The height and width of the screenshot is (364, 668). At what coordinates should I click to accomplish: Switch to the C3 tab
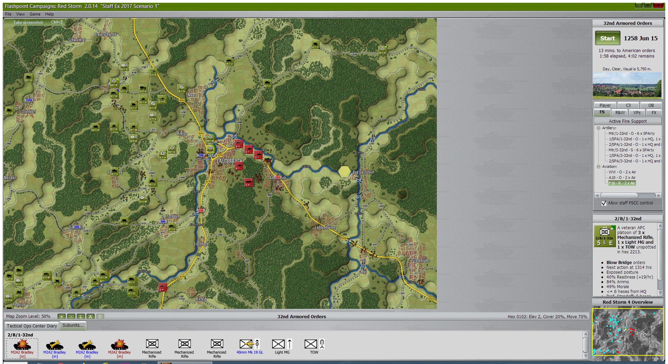coord(628,105)
